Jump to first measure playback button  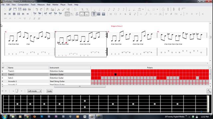pyautogui.click(x=5, y=14)
